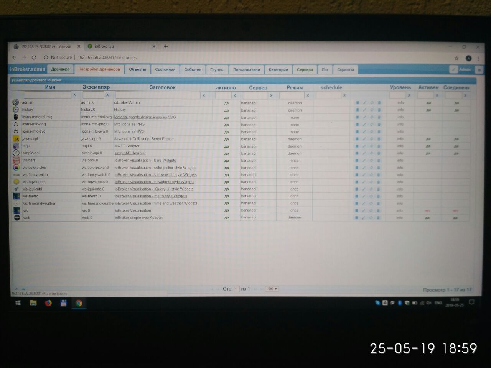Click the red нет in Активен column

[427, 211]
